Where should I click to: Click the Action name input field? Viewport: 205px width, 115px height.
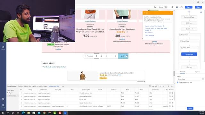click(189, 79)
